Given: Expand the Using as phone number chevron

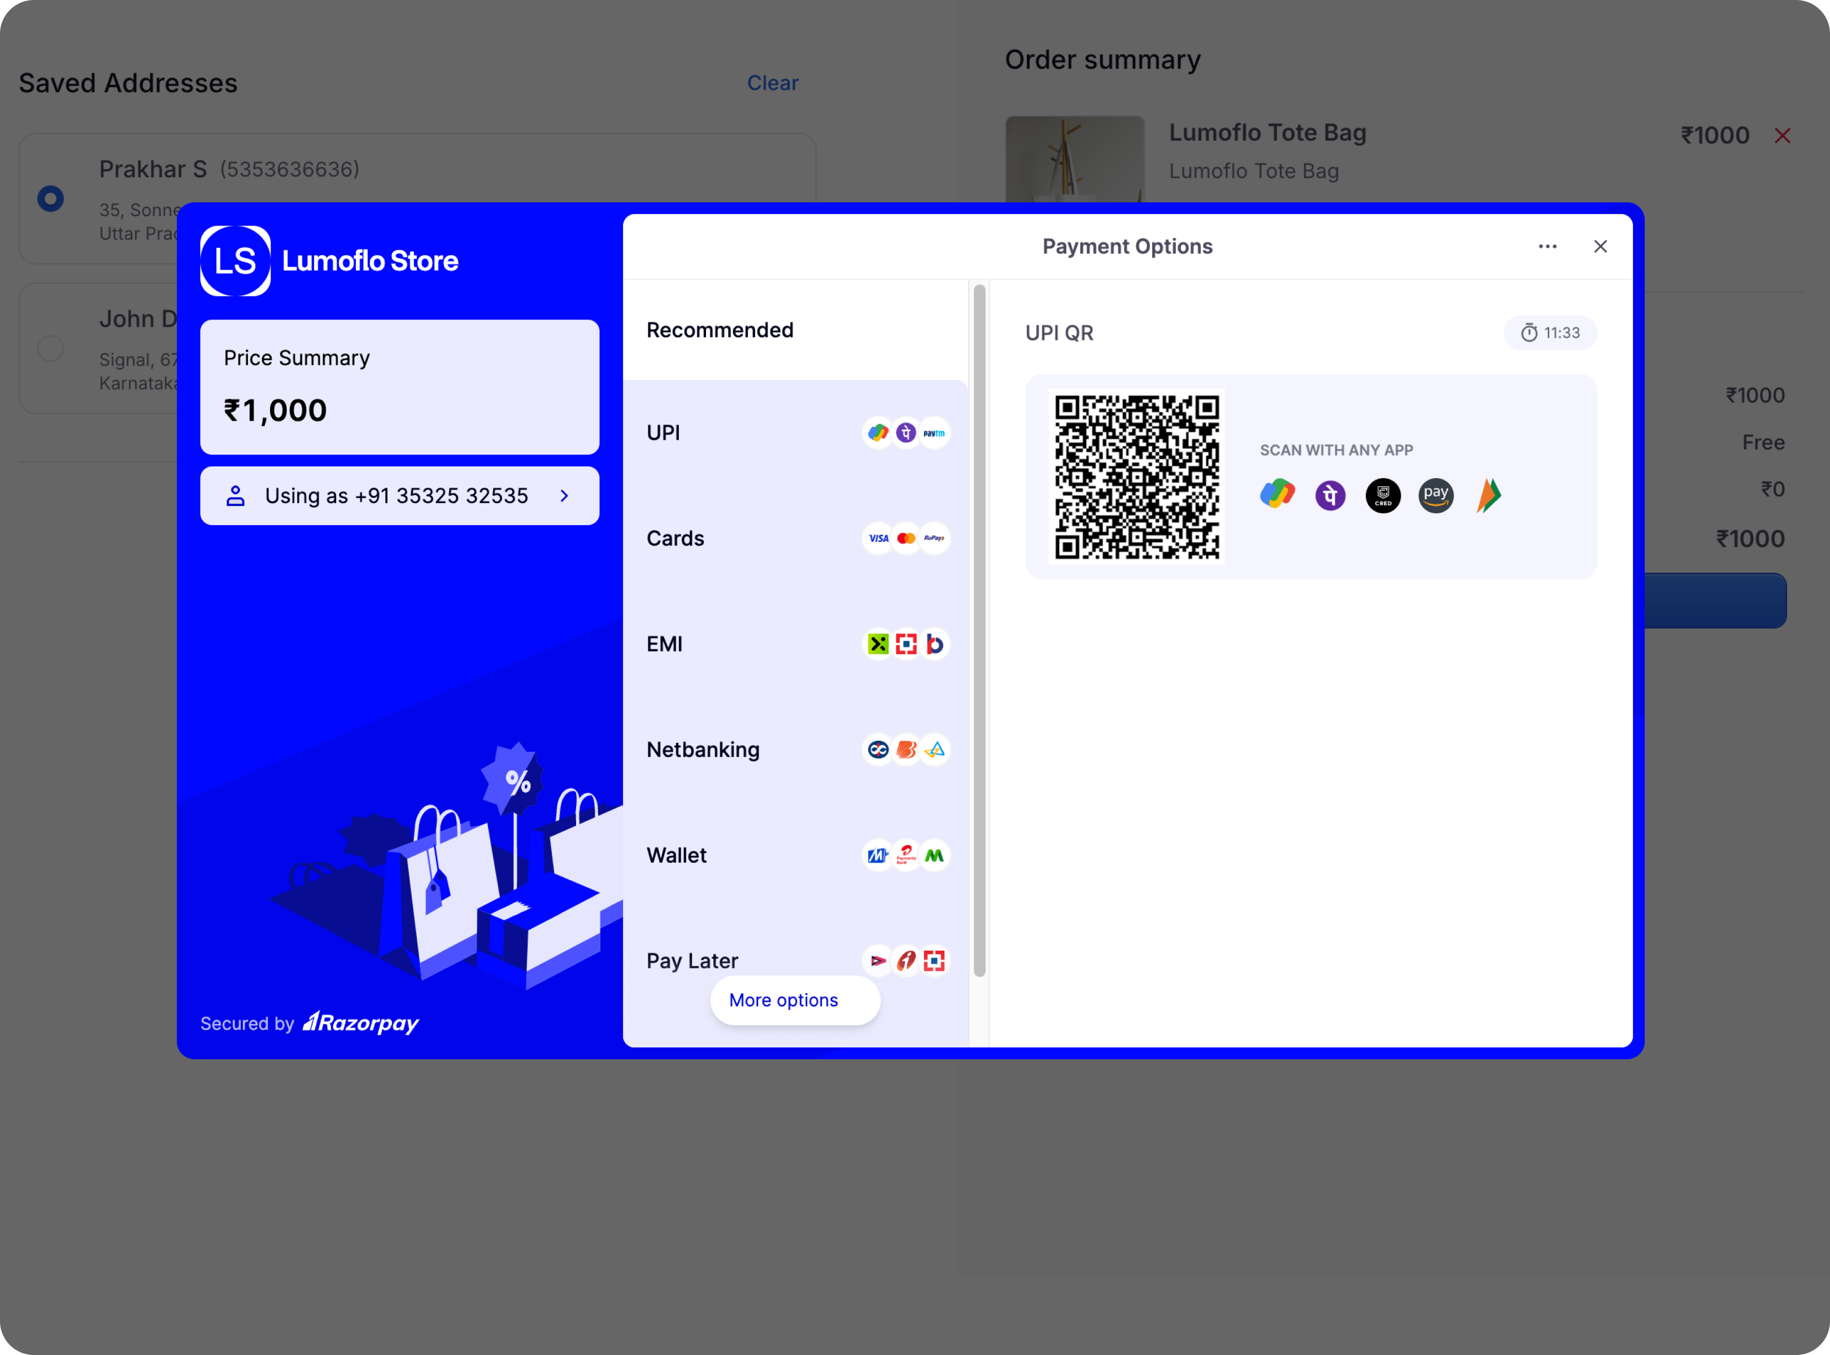Looking at the screenshot, I should pyautogui.click(x=564, y=495).
